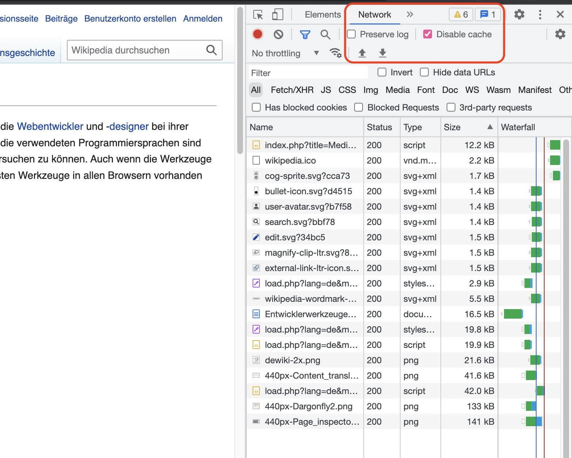Click the Wikipedia page vertical scrollbar
Image resolution: width=572 pixels, height=458 pixels.
[240, 80]
